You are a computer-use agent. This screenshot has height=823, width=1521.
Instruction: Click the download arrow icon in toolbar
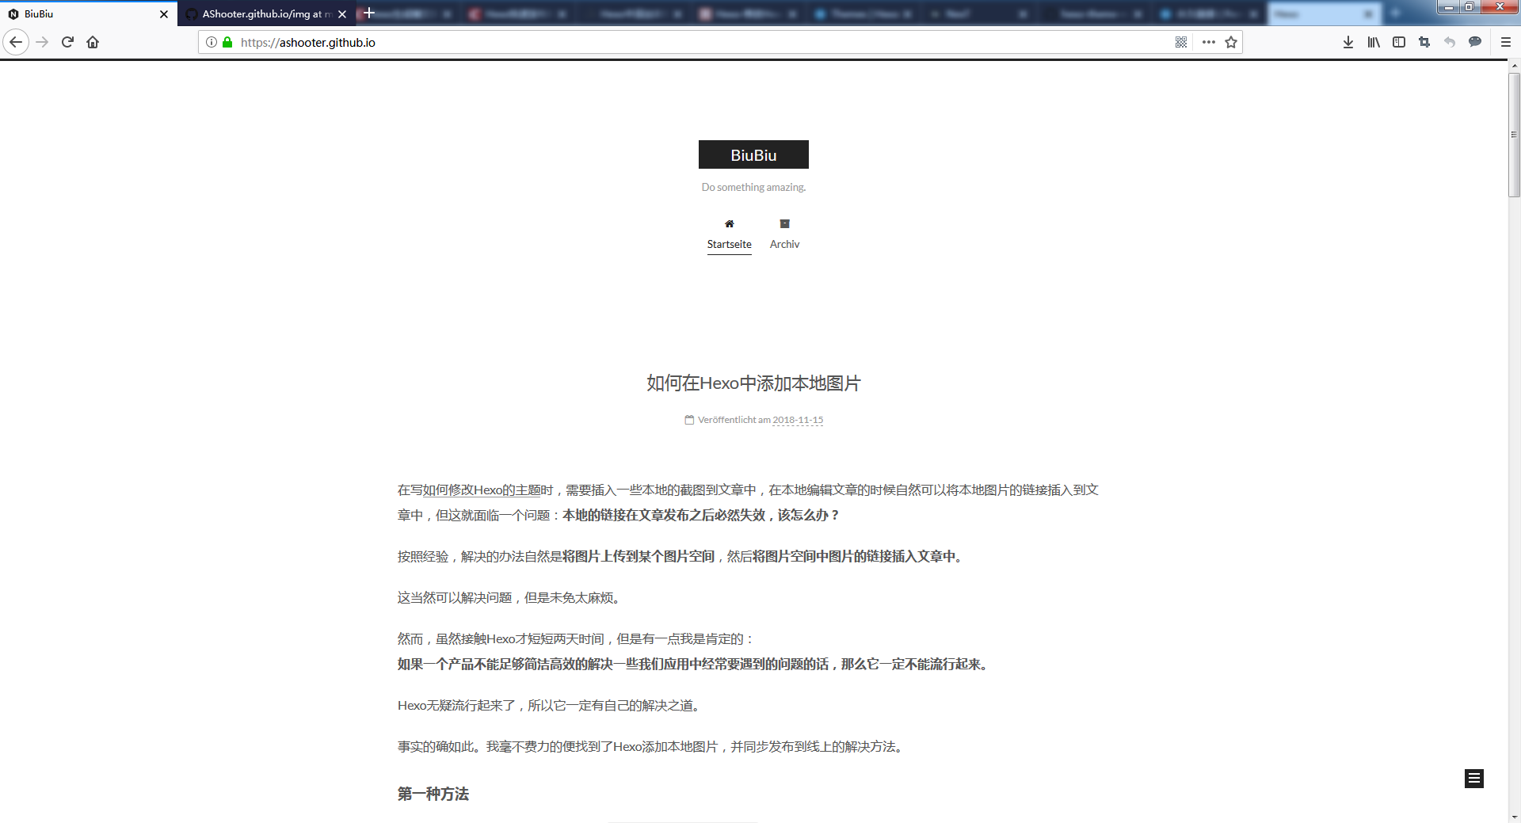pyautogui.click(x=1348, y=42)
